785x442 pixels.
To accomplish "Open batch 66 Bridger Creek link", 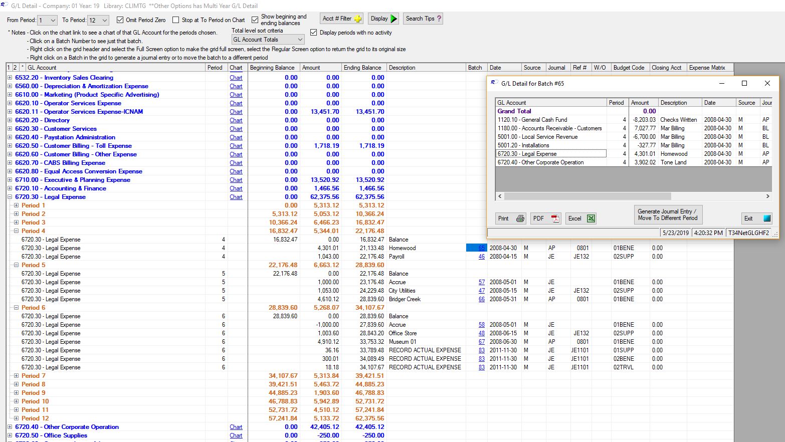I will (x=481, y=299).
